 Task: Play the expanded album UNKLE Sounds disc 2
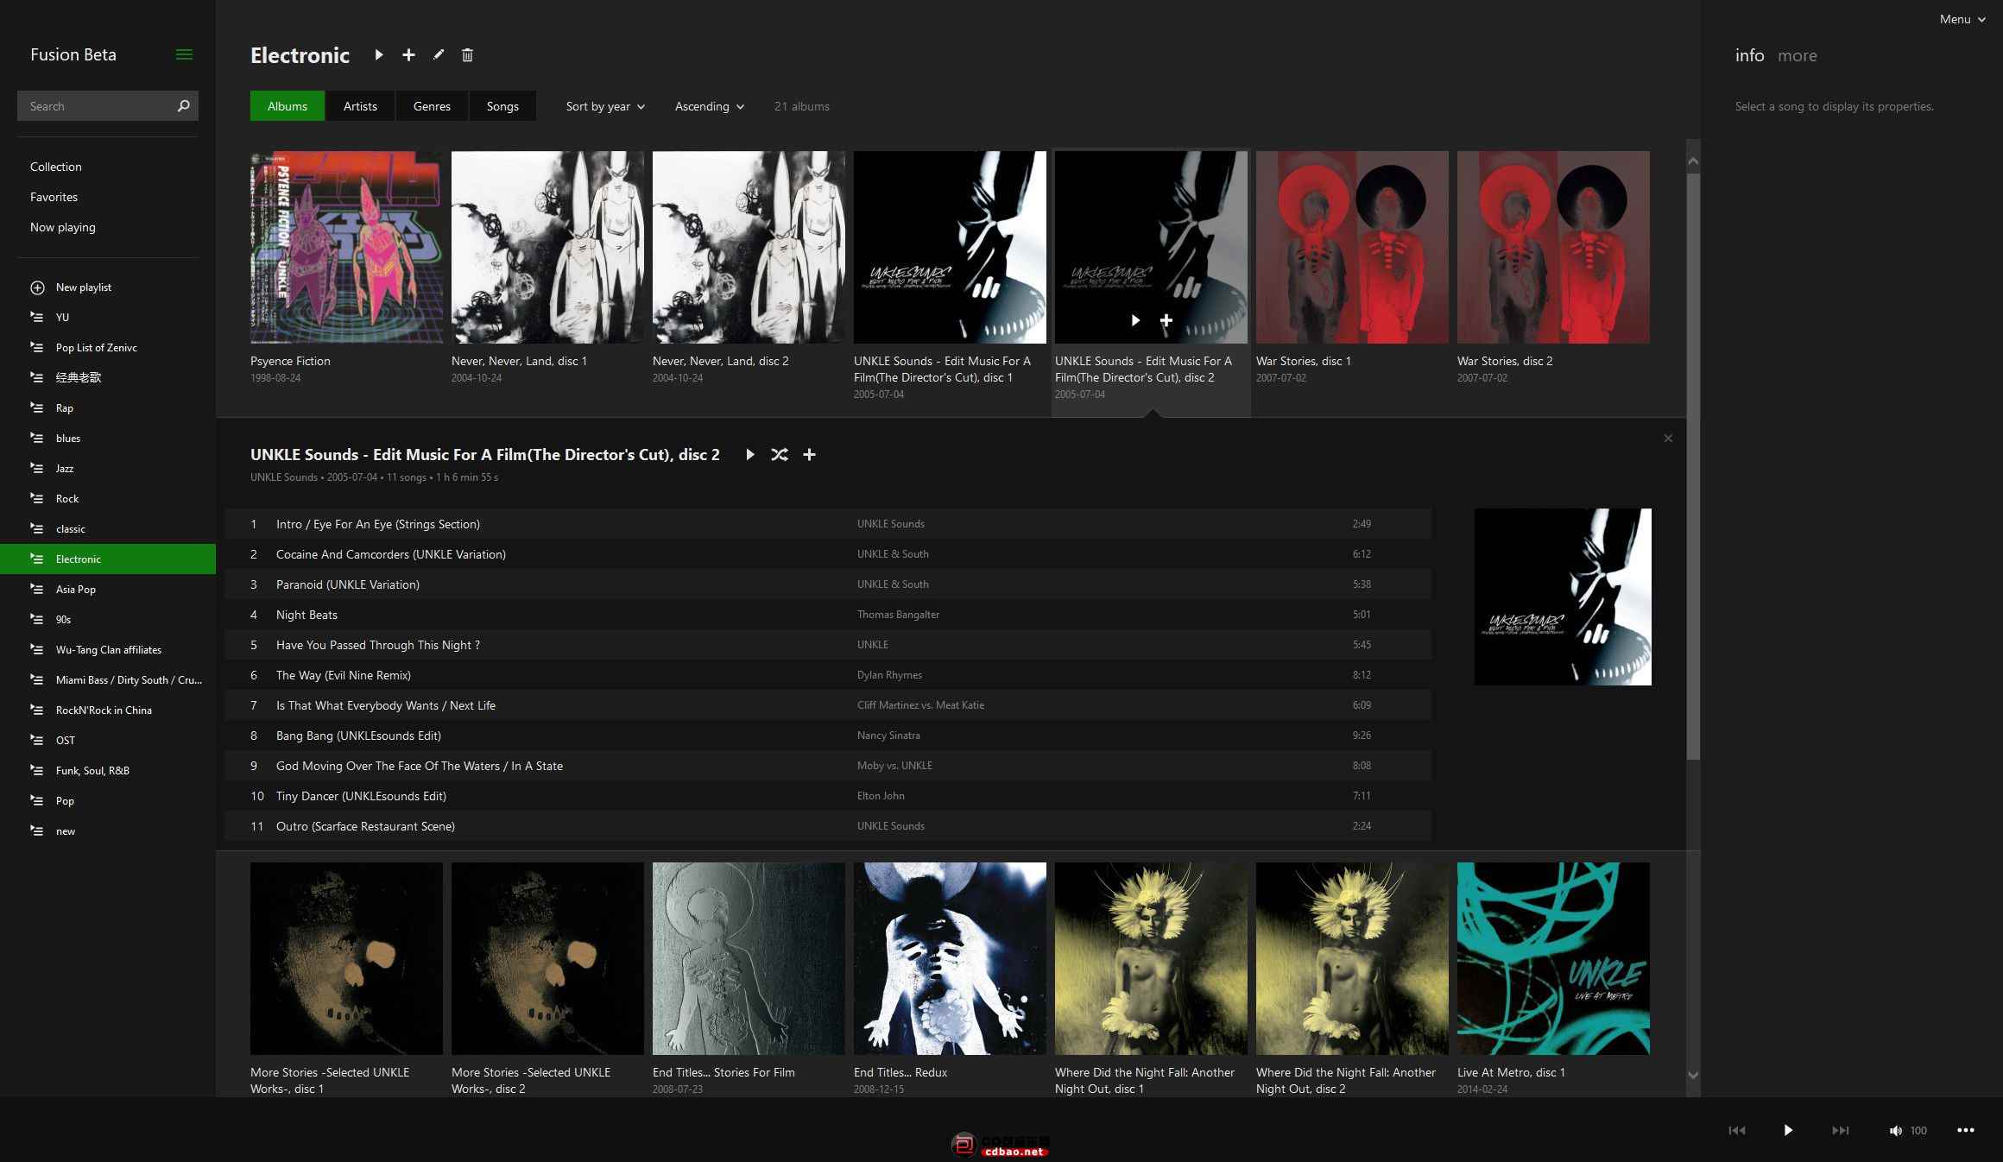click(x=749, y=454)
